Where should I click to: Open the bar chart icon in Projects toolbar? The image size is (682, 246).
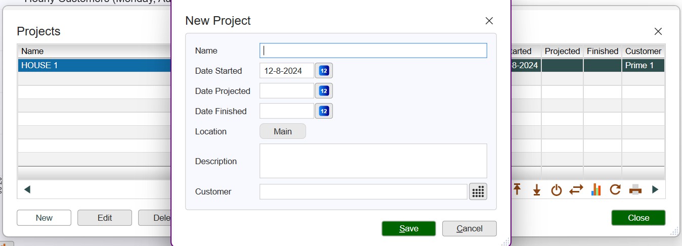(596, 189)
